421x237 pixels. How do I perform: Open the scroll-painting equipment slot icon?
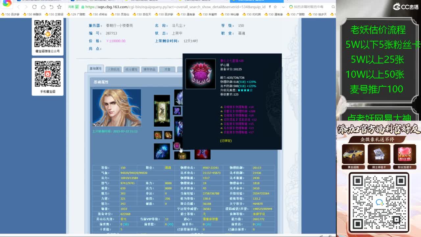tap(162, 111)
